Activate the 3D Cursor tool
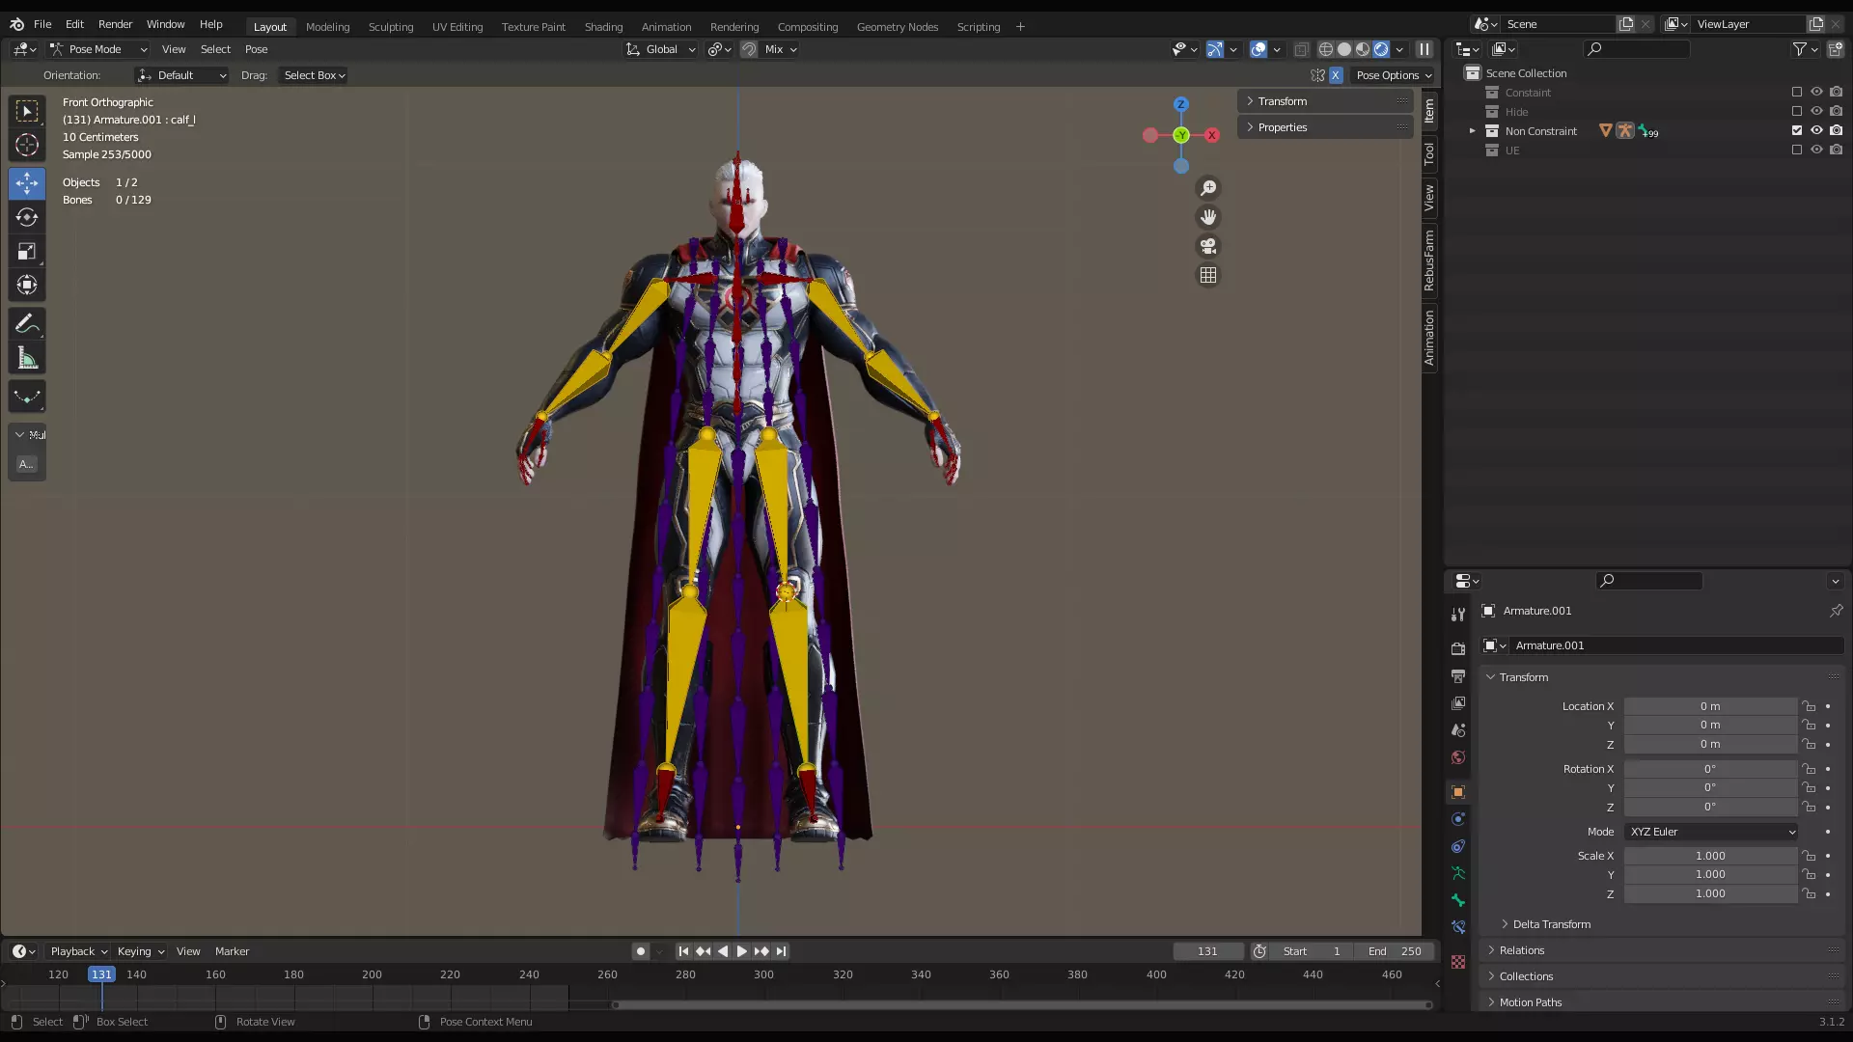 tap(27, 146)
